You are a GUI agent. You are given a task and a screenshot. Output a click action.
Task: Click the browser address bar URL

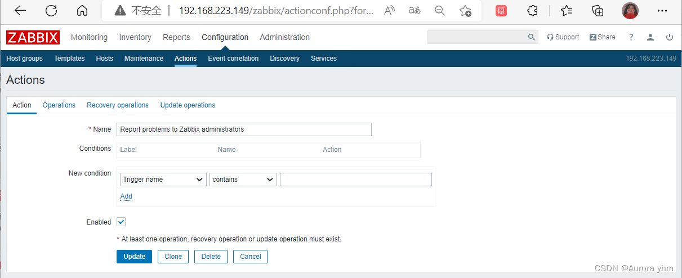coord(276,11)
